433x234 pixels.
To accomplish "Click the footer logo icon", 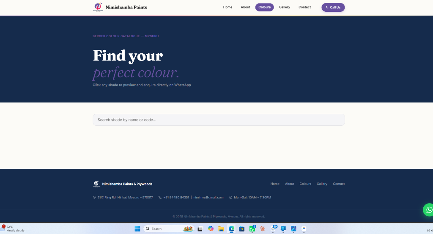I will pos(96,184).
